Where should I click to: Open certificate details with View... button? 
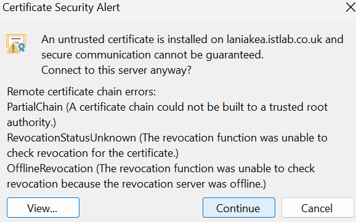coord(43,208)
